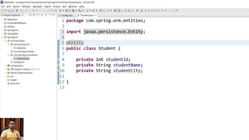249x140 pixels.
Task: Open the Debug configurations dropdown arrow
Action: pyautogui.click(x=63, y=10)
